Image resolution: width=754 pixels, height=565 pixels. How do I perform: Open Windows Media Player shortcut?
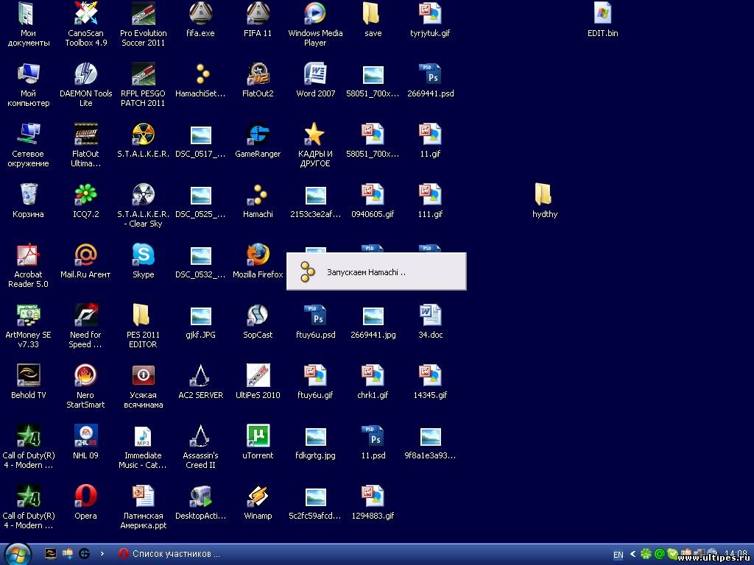click(315, 15)
